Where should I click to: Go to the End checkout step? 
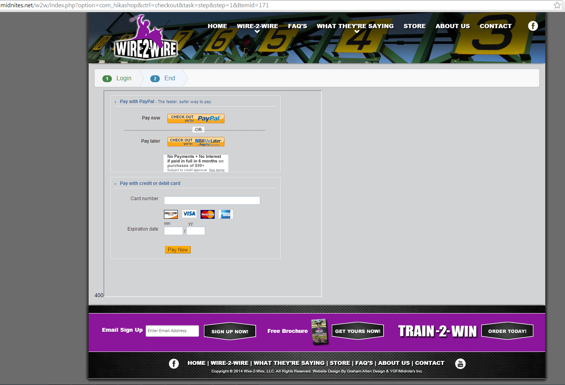click(x=163, y=78)
